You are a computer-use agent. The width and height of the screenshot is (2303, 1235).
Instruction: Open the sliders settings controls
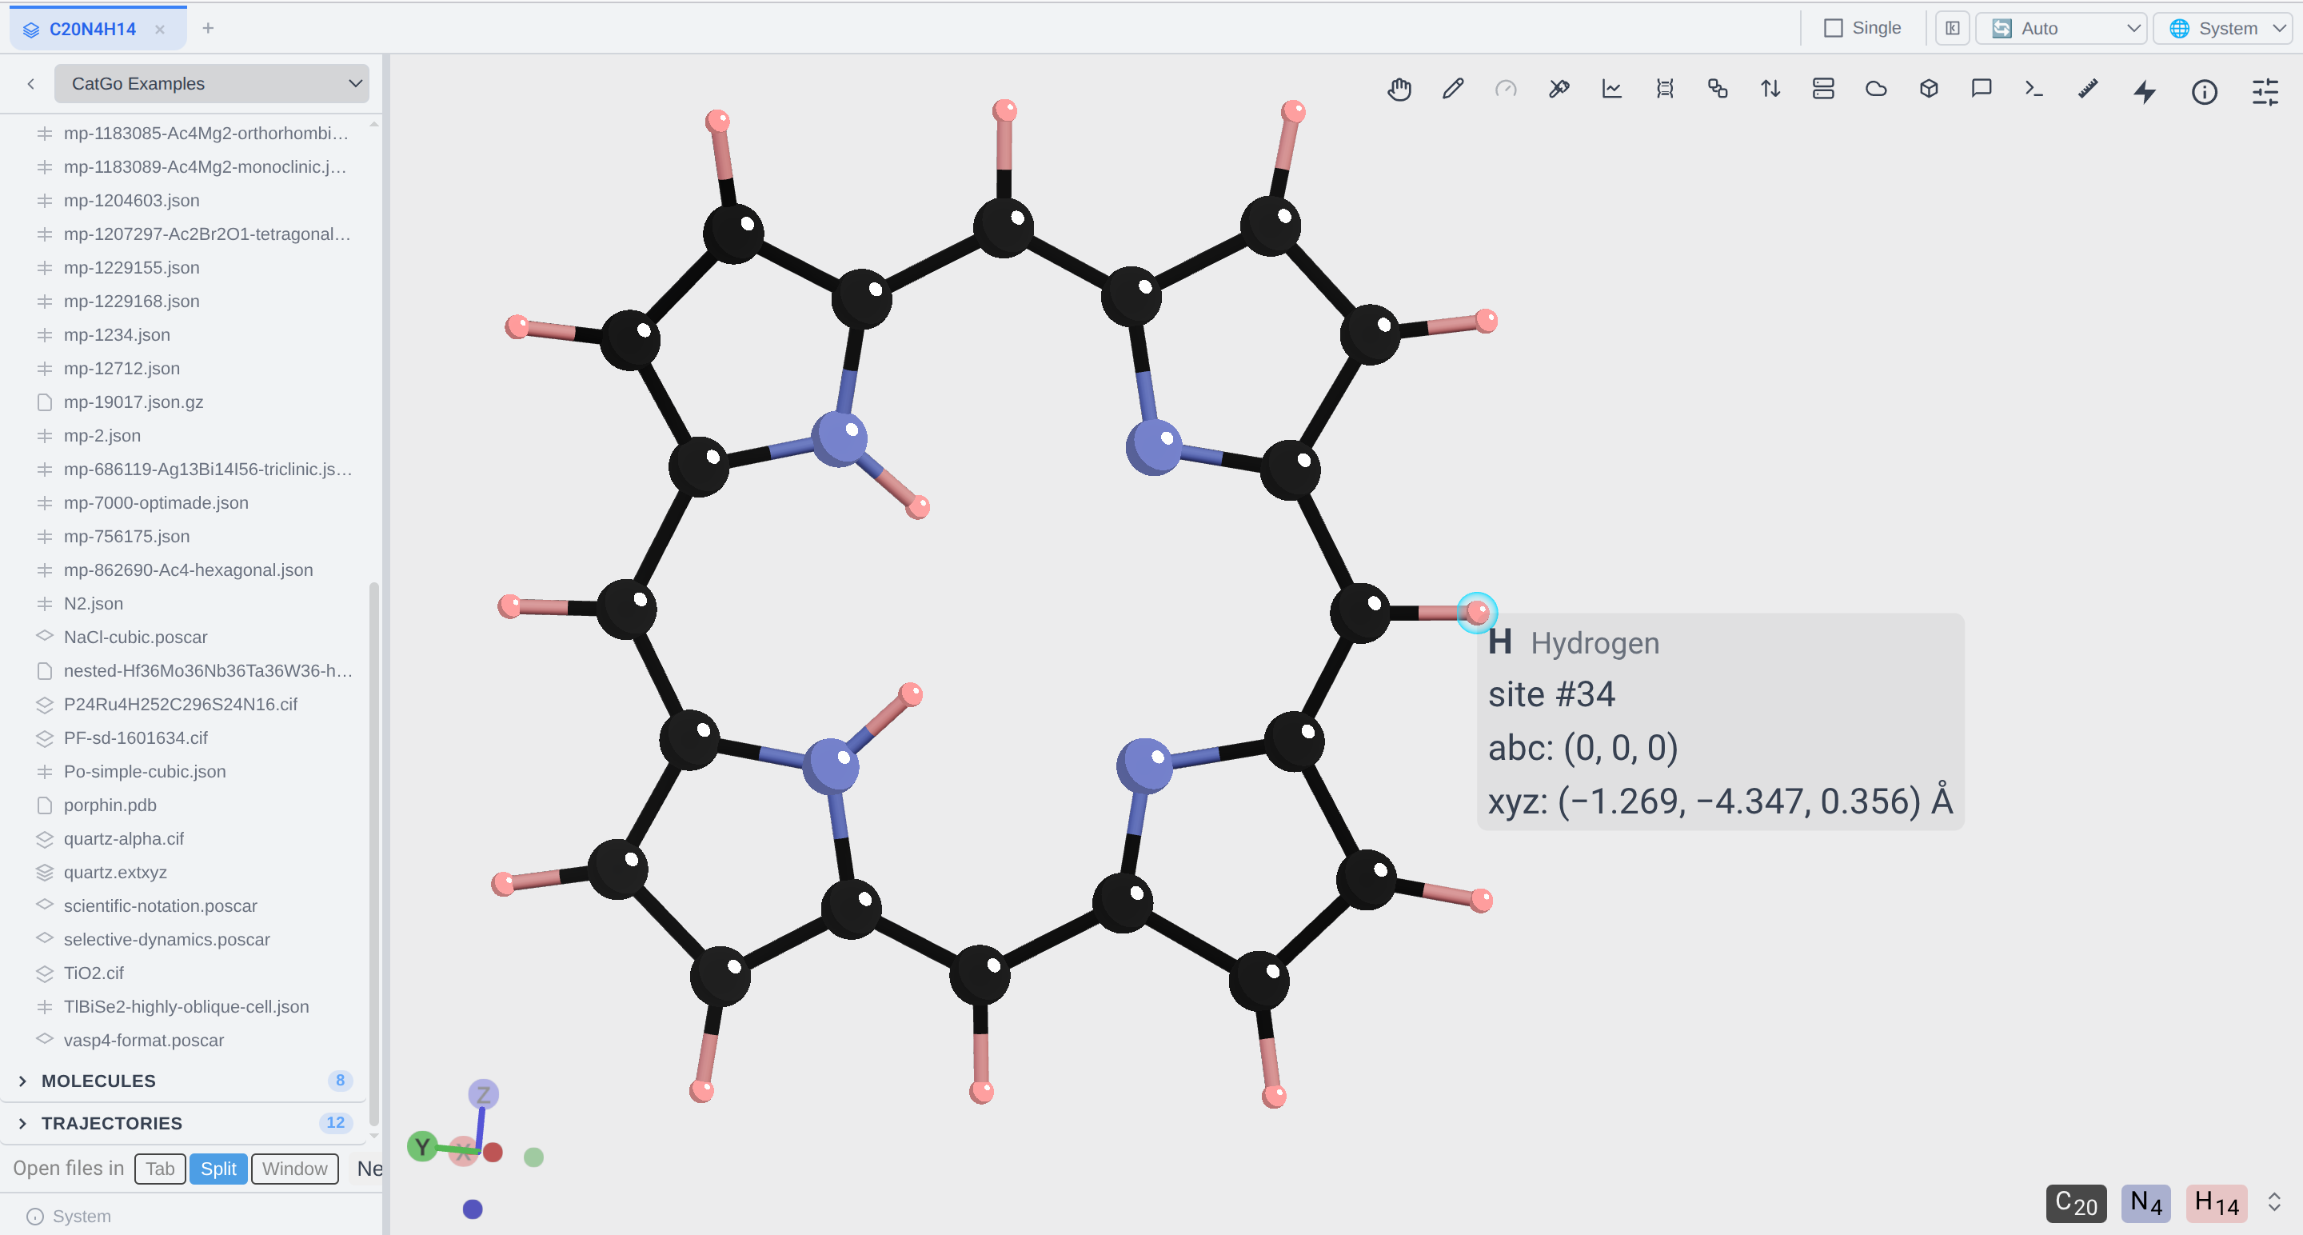2265,91
